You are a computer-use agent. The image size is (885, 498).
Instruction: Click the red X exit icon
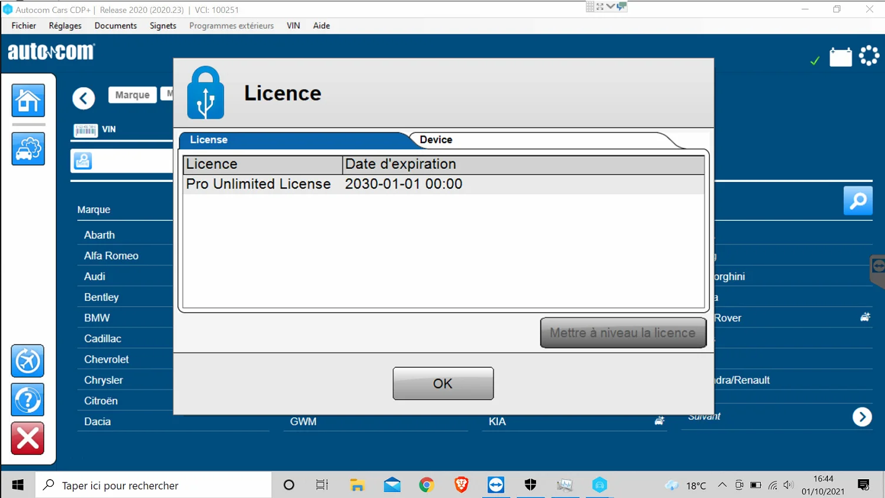(28, 439)
